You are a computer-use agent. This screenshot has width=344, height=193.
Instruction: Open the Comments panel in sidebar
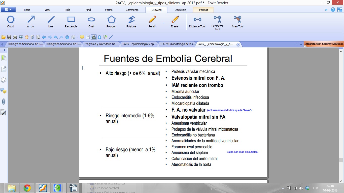(4, 91)
